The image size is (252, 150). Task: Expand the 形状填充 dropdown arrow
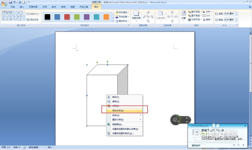point(129,12)
